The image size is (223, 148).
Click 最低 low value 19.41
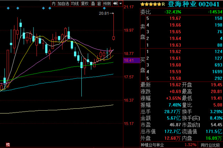pos(217,98)
